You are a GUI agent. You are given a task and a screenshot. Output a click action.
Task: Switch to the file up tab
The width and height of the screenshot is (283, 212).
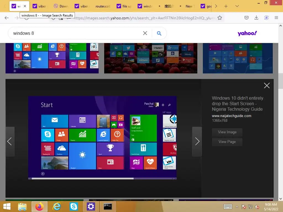124,6
